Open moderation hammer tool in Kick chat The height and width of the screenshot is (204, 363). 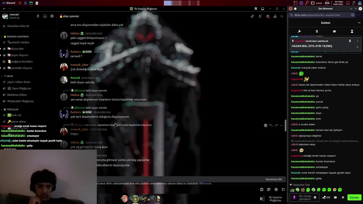(x=299, y=31)
